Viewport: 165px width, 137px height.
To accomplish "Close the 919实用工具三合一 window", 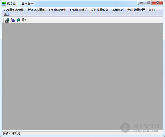I will coord(157,3).
